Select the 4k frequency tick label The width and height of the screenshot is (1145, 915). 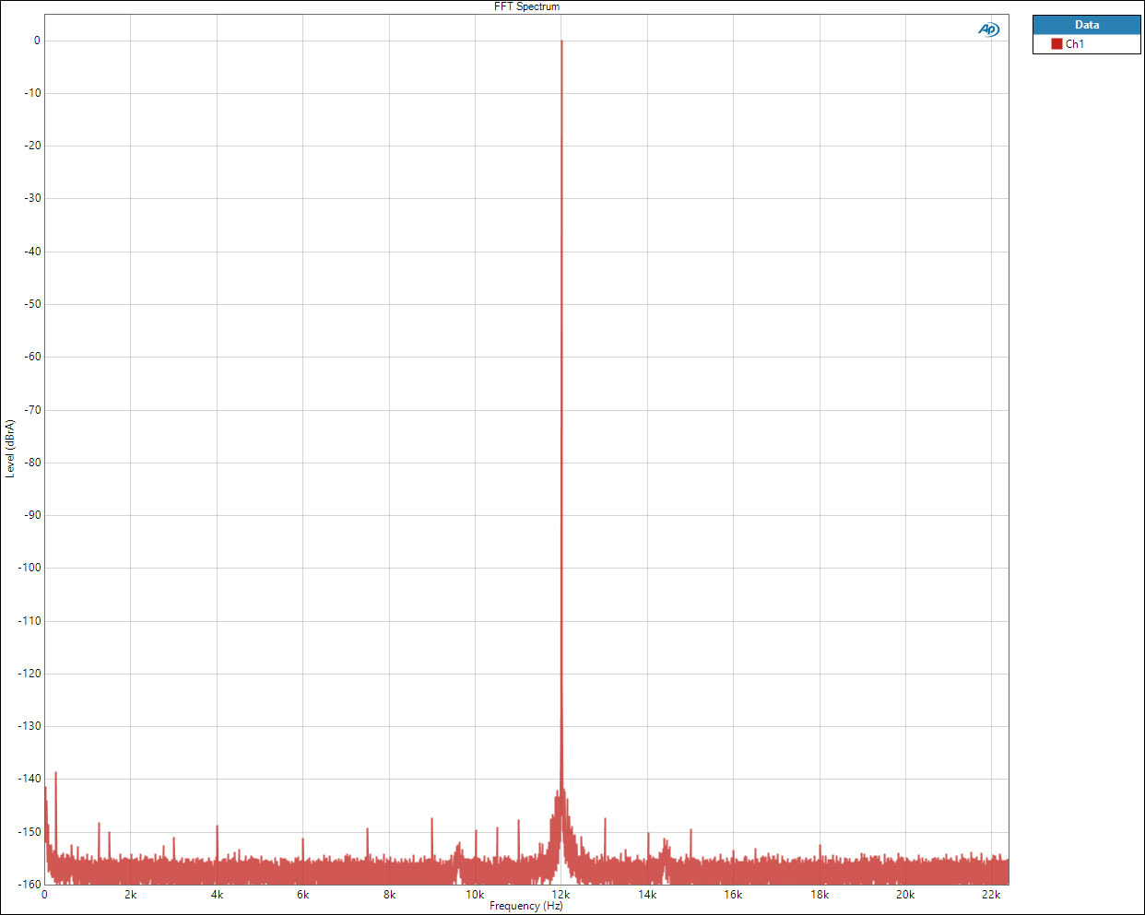click(x=217, y=895)
